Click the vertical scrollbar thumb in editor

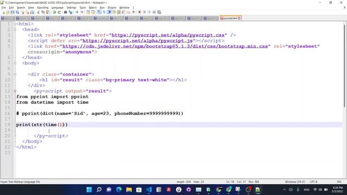[x=345, y=66]
